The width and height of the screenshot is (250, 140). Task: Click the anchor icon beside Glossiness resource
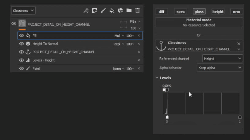tap(161, 46)
